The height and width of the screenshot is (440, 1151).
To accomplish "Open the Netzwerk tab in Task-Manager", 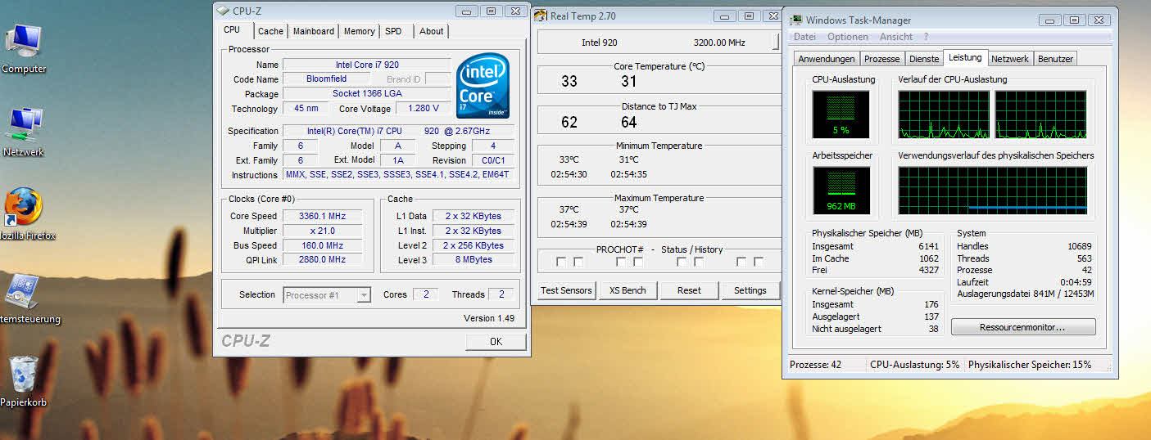I will coord(1009,59).
